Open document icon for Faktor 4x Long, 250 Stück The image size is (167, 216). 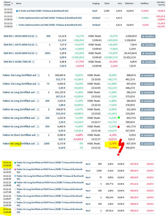click(x=38, y=118)
